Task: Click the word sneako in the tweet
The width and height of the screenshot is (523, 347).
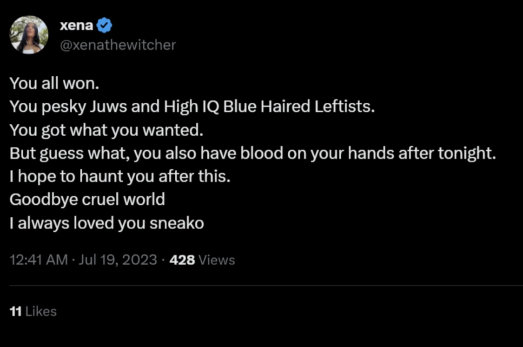Action: (177, 223)
